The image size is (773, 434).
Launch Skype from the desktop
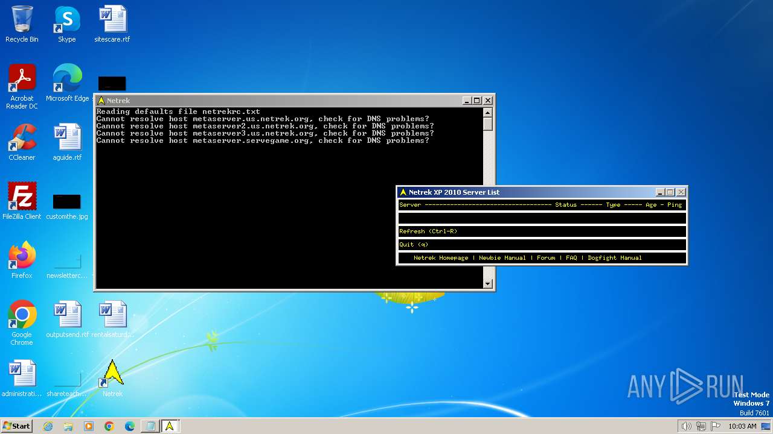point(67,24)
